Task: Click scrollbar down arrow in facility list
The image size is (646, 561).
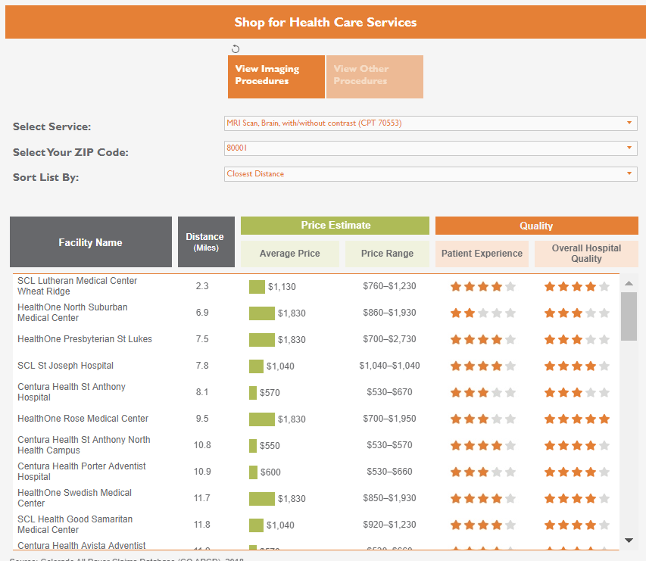Action: pyautogui.click(x=629, y=540)
